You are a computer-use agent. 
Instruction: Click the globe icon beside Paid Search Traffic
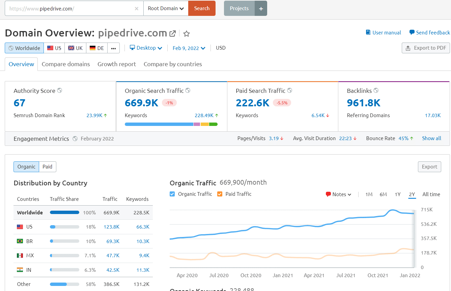point(290,90)
